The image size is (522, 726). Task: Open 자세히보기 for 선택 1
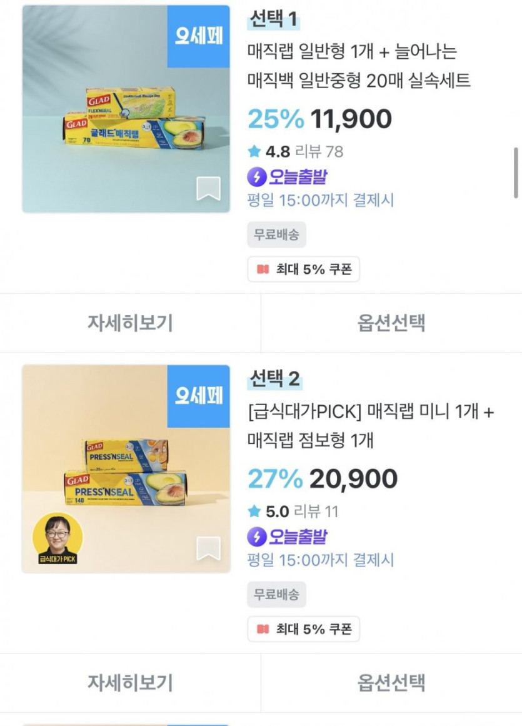click(x=130, y=323)
